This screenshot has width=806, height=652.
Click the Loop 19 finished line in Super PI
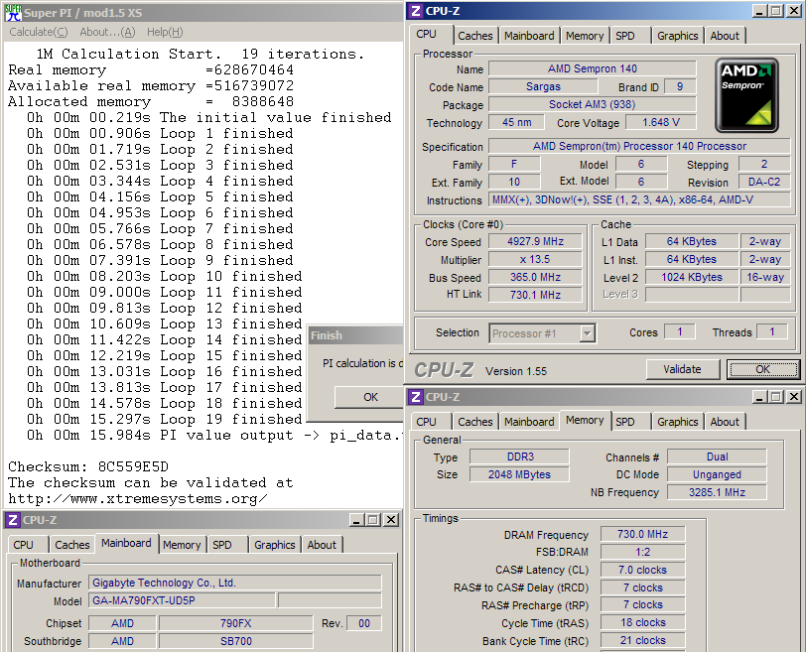pos(165,419)
